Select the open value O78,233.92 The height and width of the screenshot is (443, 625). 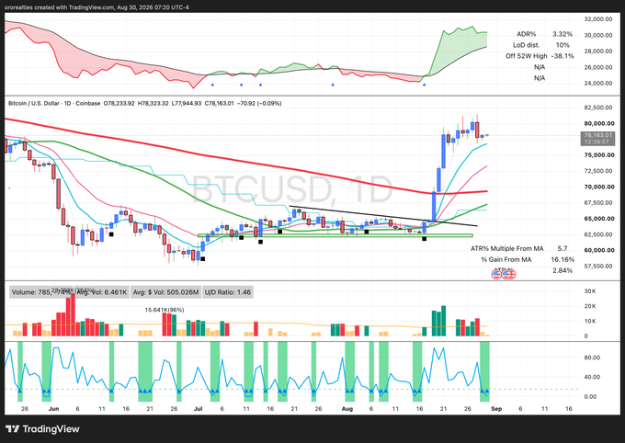pyautogui.click(x=119, y=103)
